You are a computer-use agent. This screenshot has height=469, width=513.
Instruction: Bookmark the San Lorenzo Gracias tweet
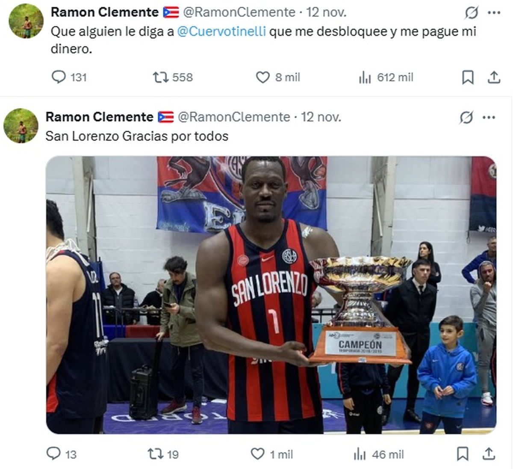(463, 454)
